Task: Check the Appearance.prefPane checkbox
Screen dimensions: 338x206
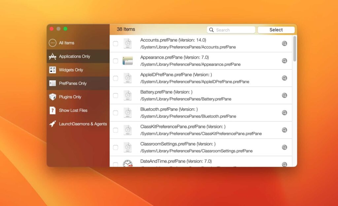Action: coord(116,61)
